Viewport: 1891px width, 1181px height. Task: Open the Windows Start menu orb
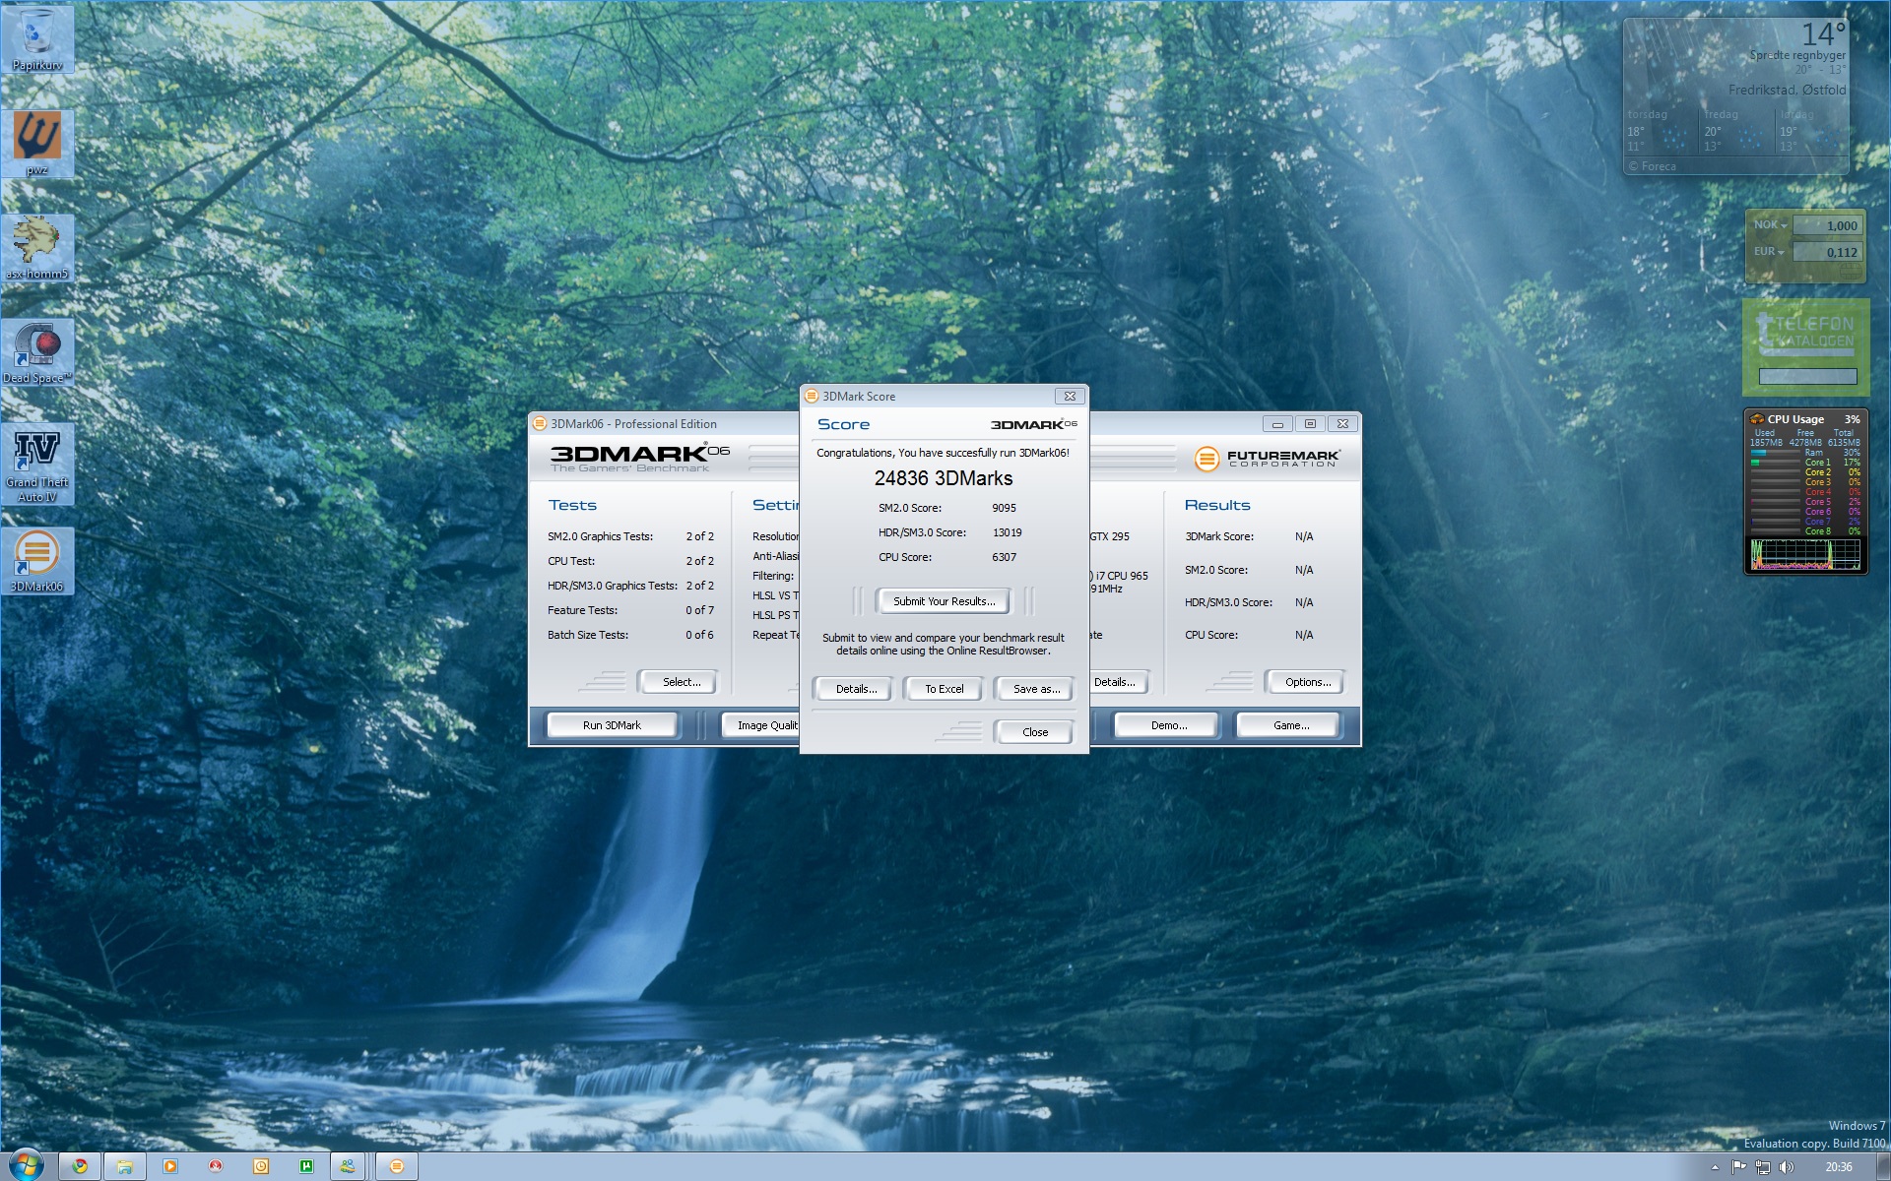coord(25,1166)
